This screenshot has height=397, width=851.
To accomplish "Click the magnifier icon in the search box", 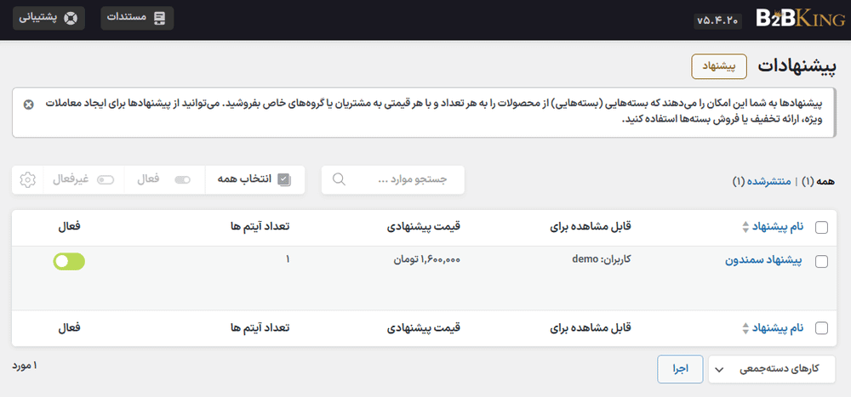I will click(x=339, y=179).
